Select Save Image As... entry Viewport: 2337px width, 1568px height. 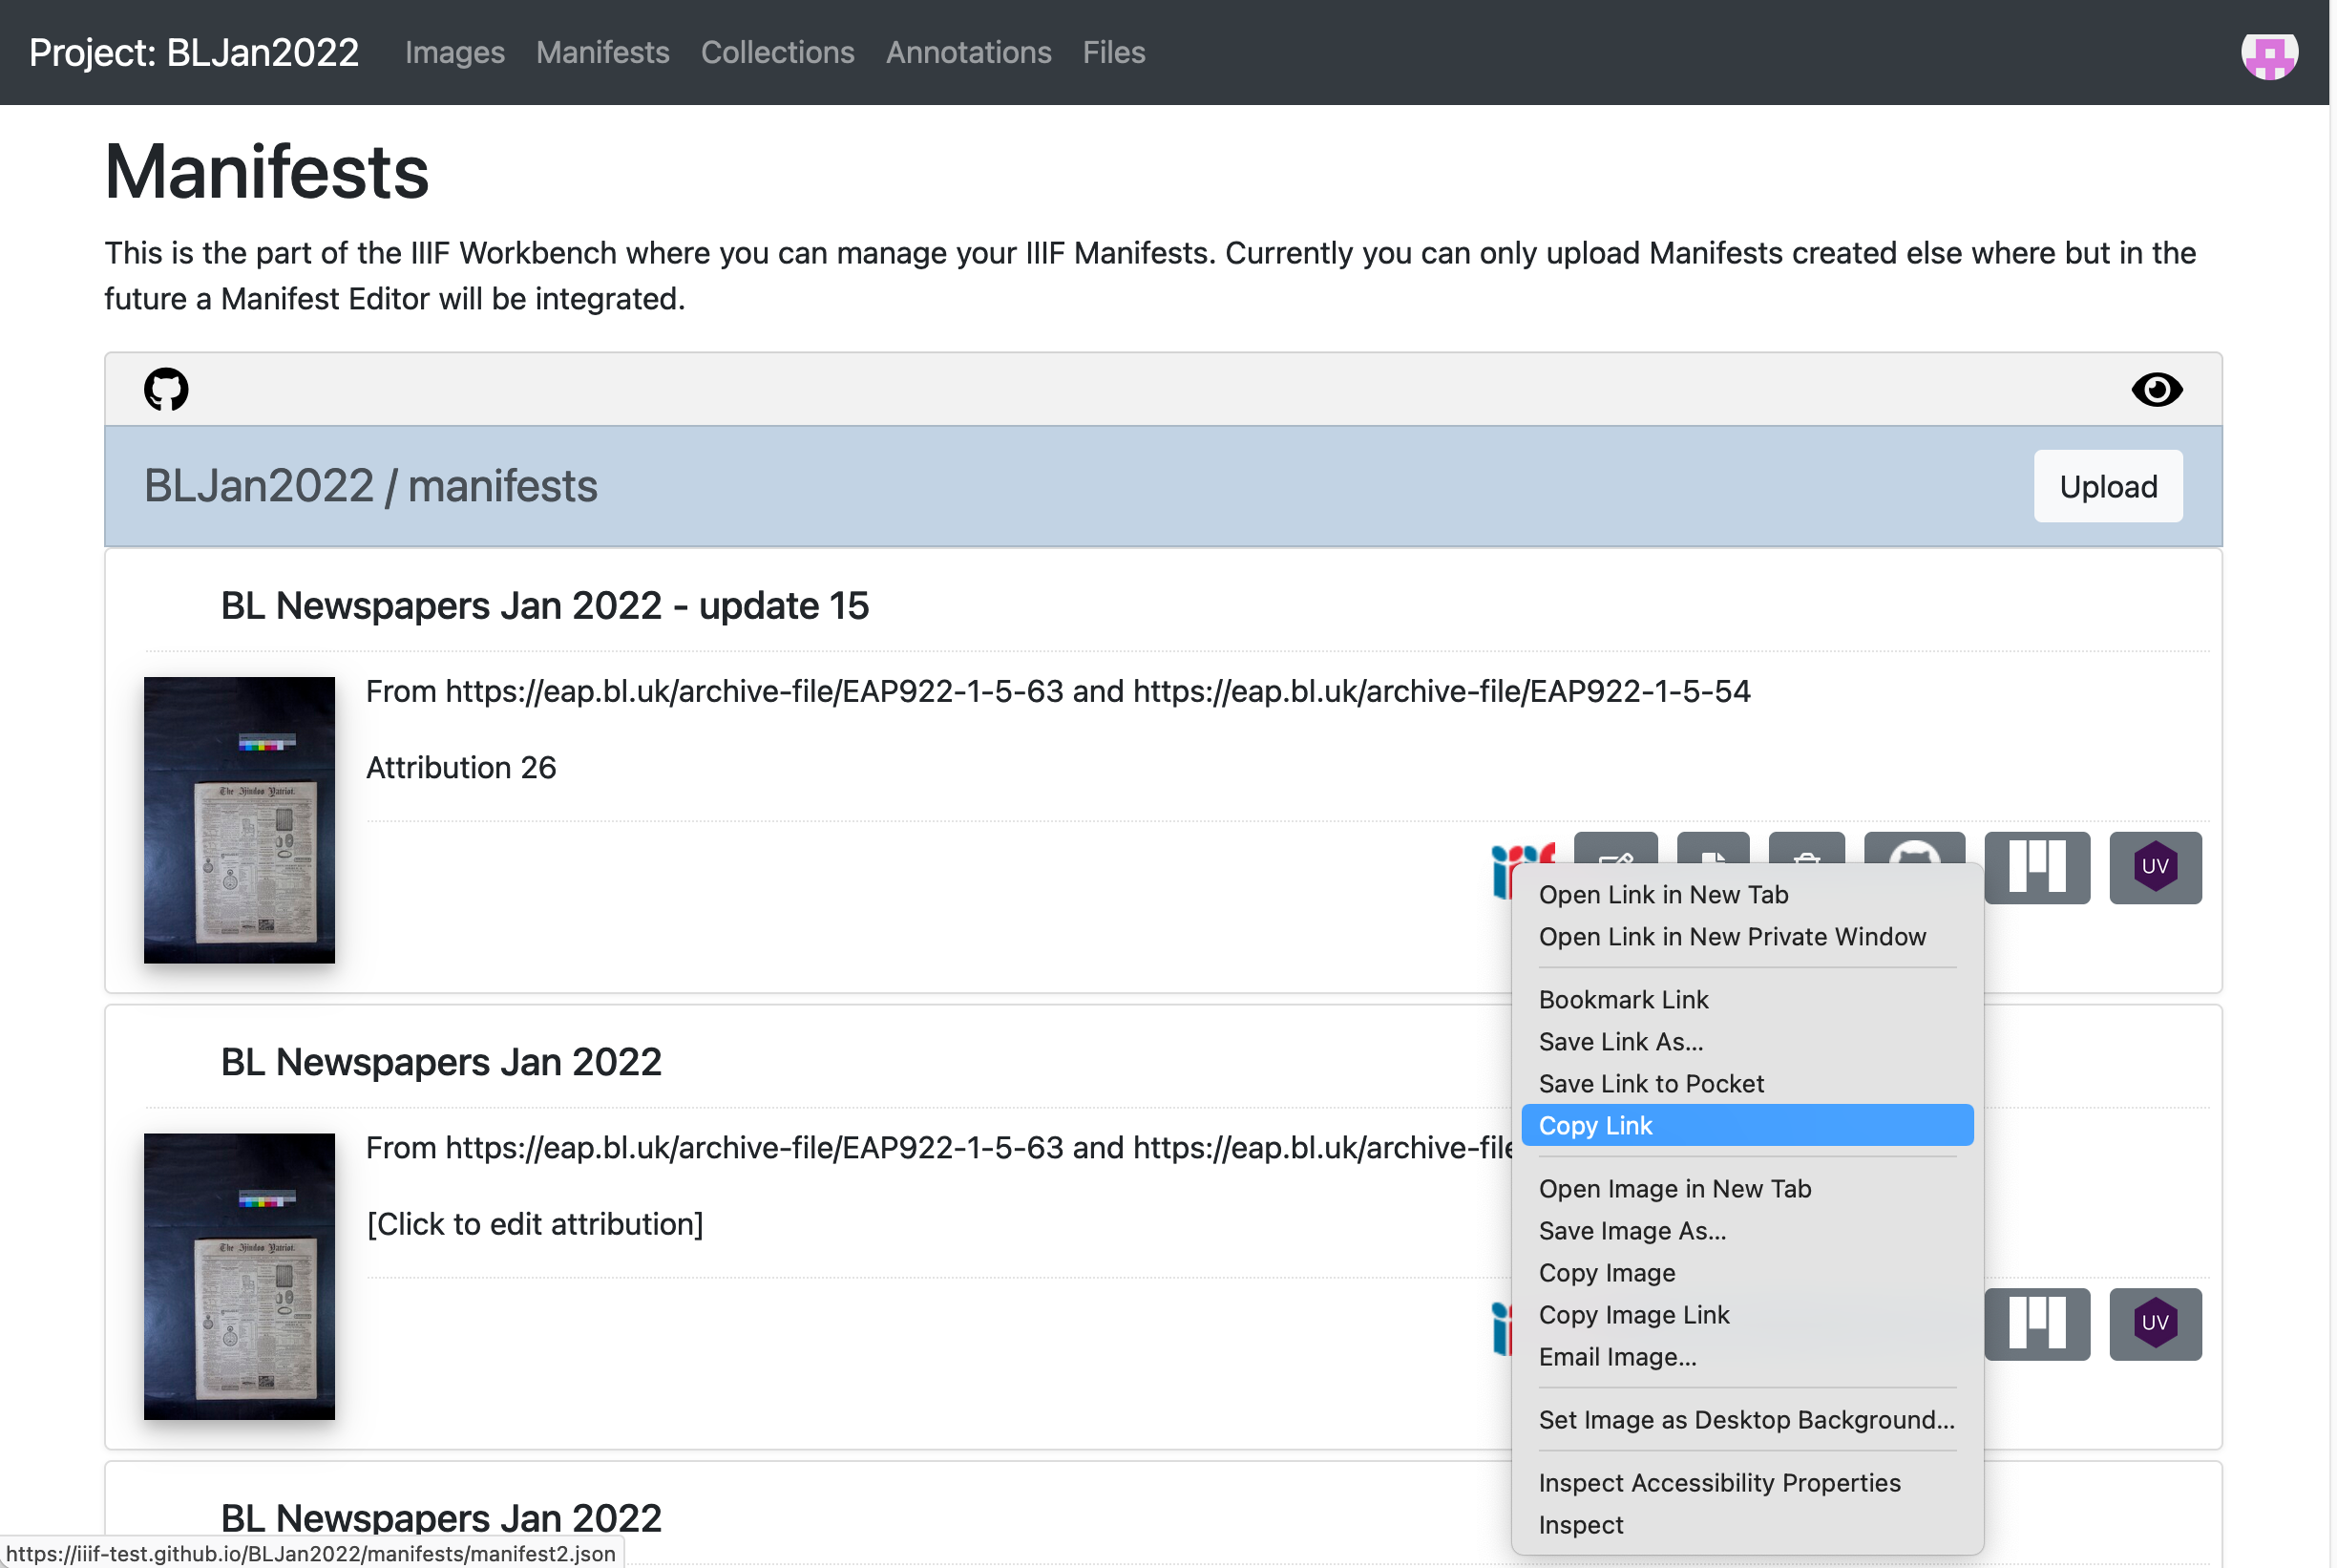pyautogui.click(x=1747, y=1231)
